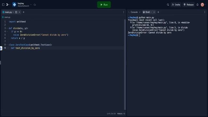Viewport: 208px width, 117px height.
Task: Click the Ln 9 cursor position indicator
Action: [x=111, y=114]
